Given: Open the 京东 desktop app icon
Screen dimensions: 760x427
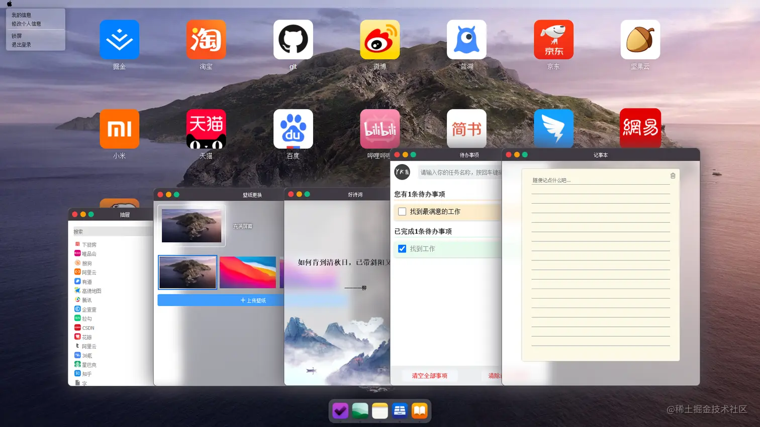Looking at the screenshot, I should tap(553, 40).
